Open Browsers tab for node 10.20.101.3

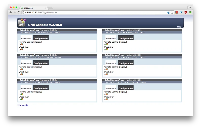26,63
